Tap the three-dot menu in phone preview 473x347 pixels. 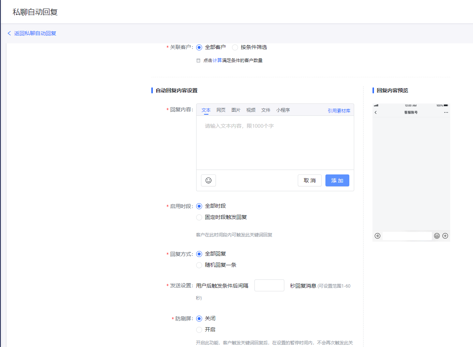point(446,112)
